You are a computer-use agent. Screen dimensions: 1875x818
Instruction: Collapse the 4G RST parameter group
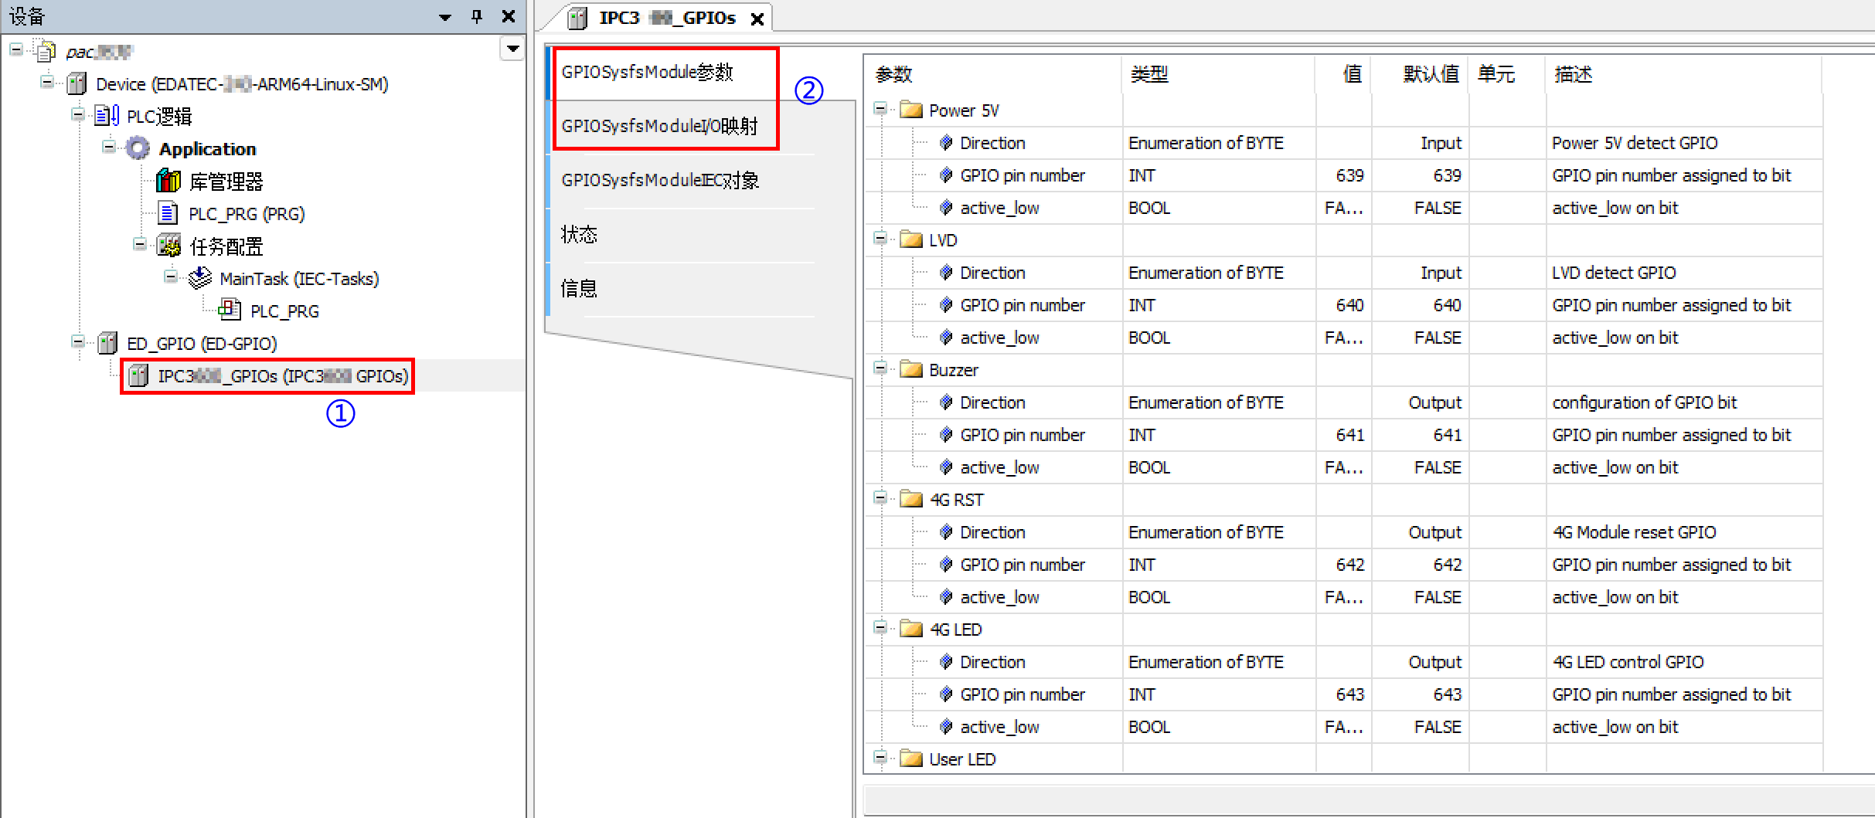880,498
